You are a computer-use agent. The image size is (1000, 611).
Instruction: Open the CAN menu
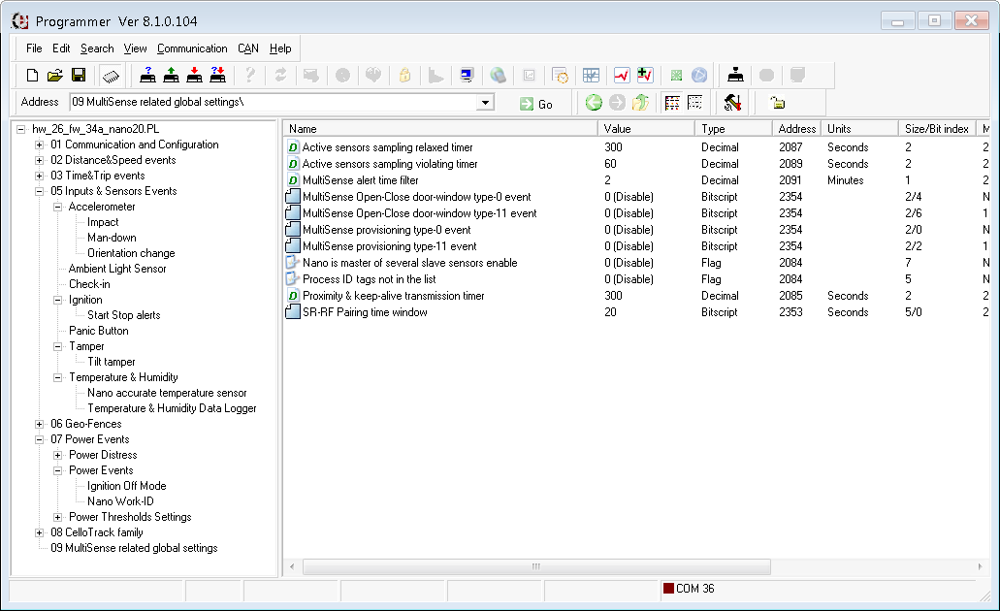click(x=248, y=48)
